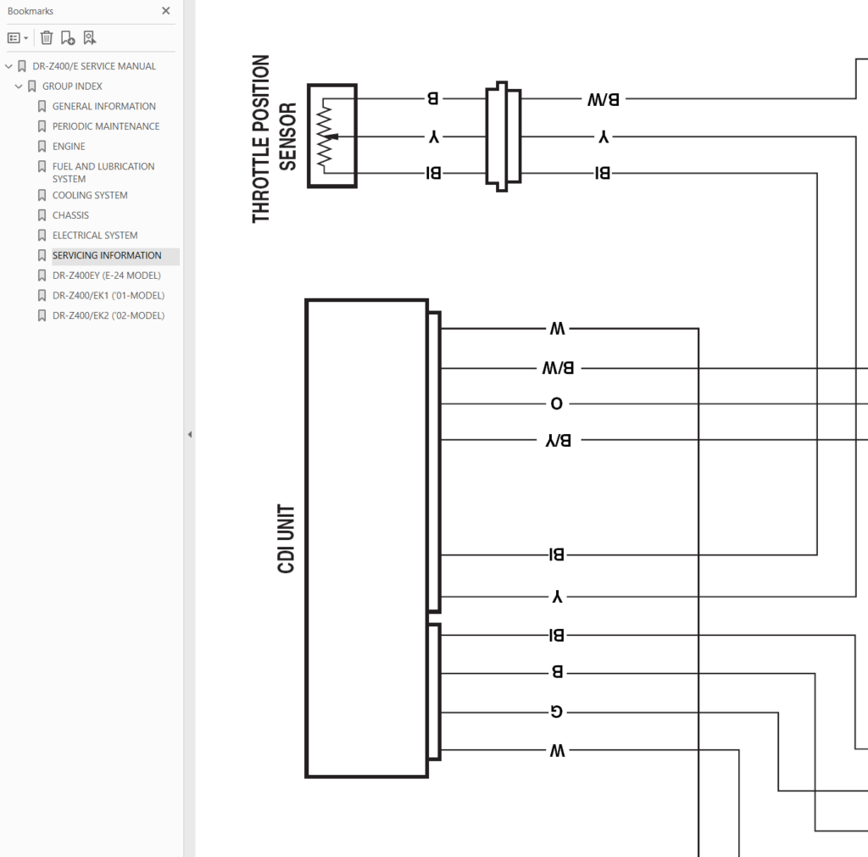Click the GROUP INDEX bookmark icon
This screenshot has height=857, width=868.
pos(31,86)
